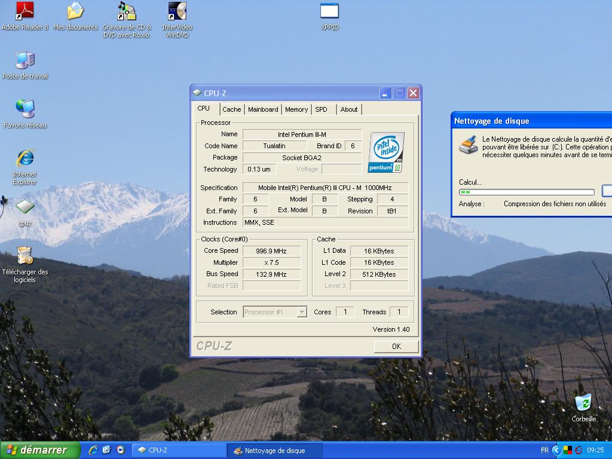Click the red swirl tray icon

[578, 451]
